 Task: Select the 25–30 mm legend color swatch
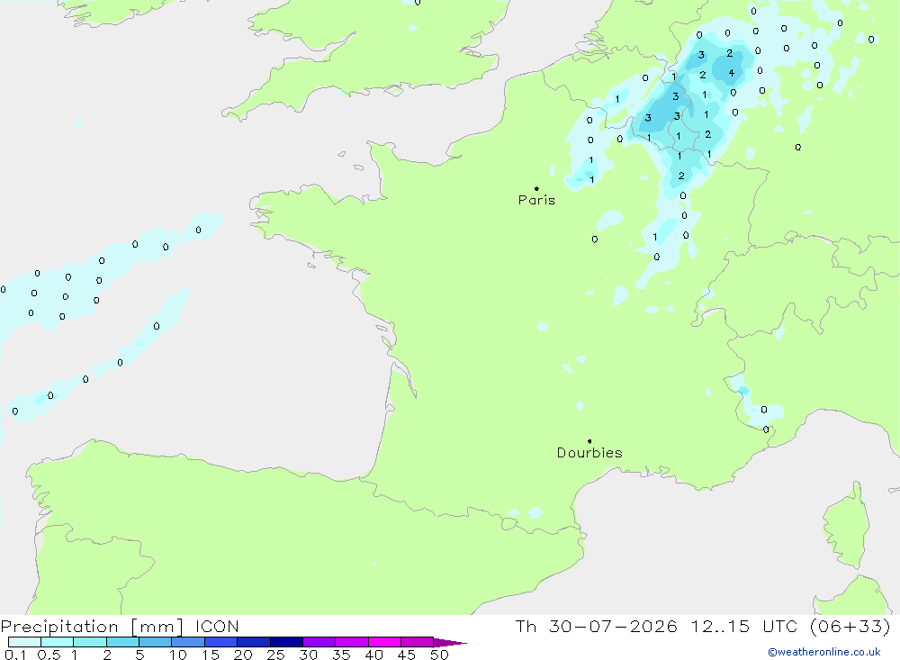point(286,642)
